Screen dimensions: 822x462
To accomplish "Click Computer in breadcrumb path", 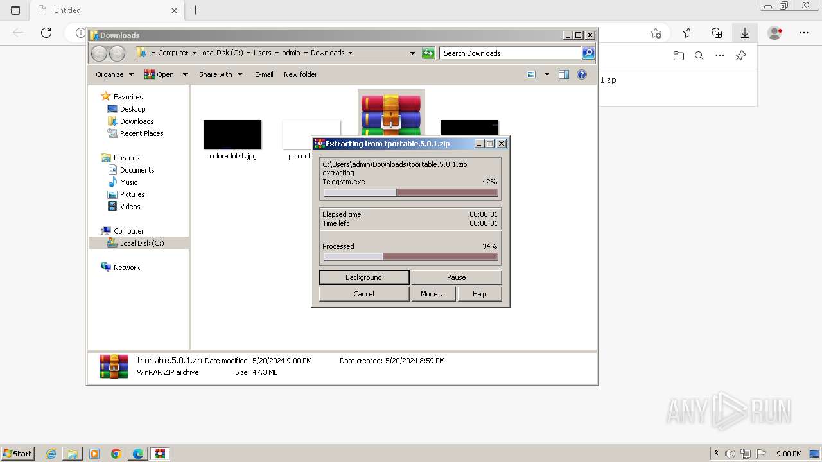I will point(173,53).
